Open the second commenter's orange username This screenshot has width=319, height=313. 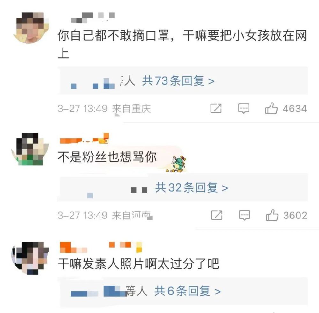(x=85, y=138)
